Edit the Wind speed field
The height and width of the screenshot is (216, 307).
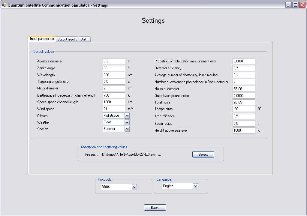click(114, 109)
